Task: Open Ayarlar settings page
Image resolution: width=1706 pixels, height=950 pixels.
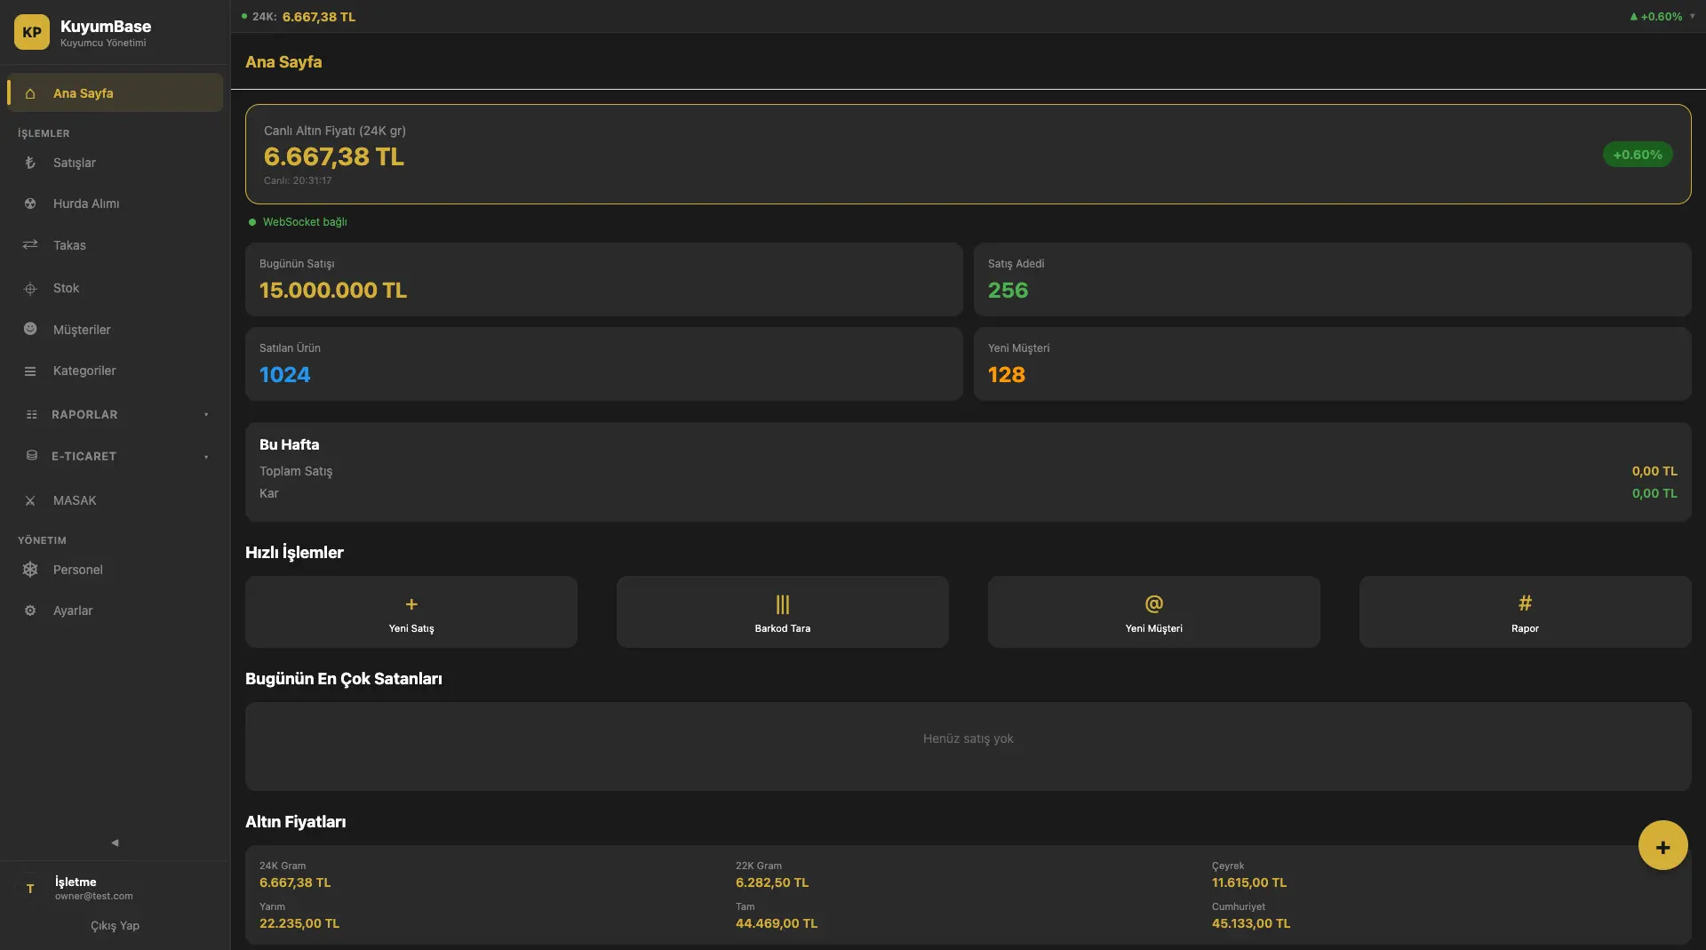Action: point(116,611)
